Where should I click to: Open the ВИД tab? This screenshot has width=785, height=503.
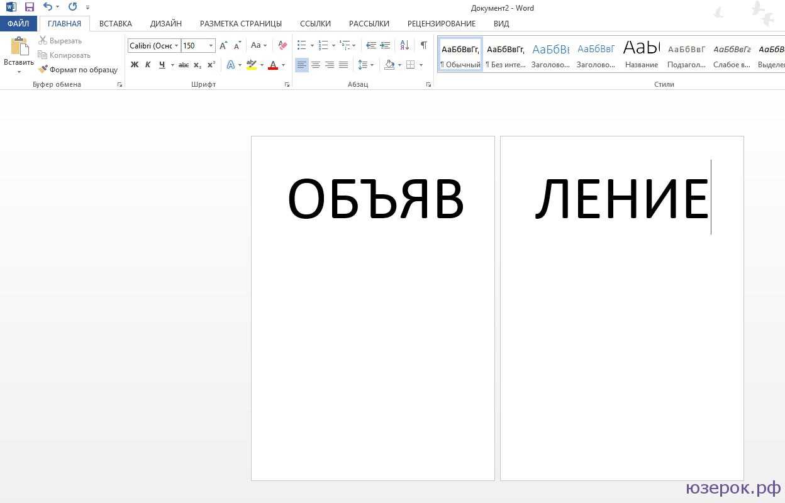501,24
